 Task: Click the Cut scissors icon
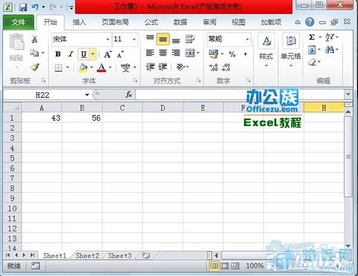coord(35,39)
